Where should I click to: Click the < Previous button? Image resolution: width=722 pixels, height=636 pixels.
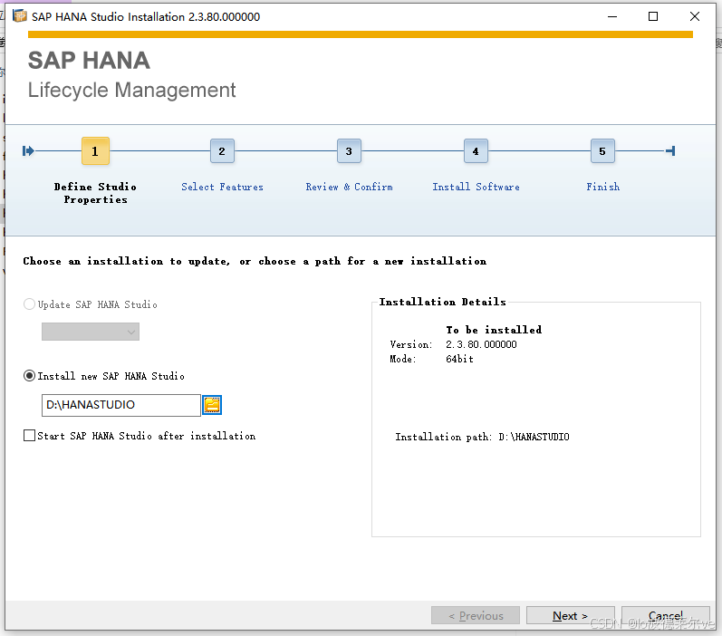[476, 616]
